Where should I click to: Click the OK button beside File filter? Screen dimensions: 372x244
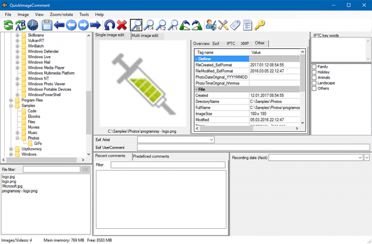click(x=85, y=169)
